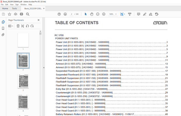Select page 3 thumbnail
This screenshot has height=116, width=181.
23,81
